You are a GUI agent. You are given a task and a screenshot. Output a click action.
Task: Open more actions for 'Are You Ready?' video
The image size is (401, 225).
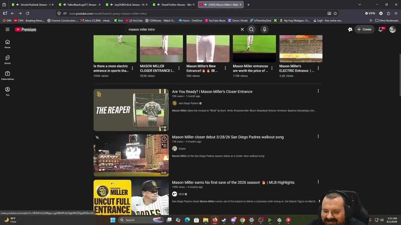pyautogui.click(x=318, y=91)
